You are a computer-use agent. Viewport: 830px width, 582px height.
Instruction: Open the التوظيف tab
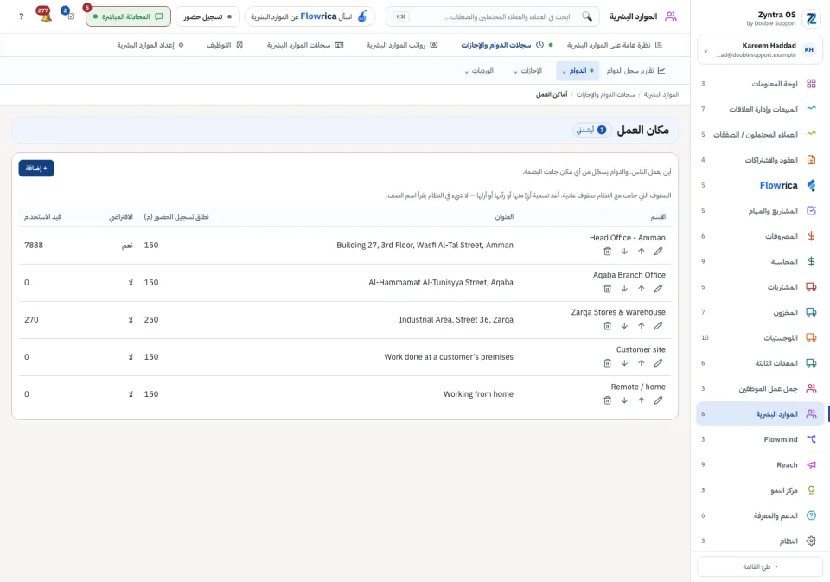click(x=225, y=45)
